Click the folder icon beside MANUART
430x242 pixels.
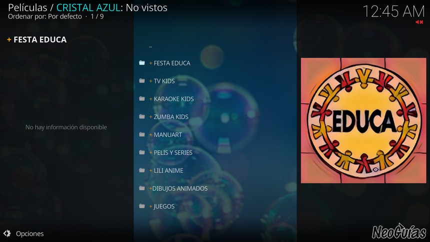[x=142, y=134]
